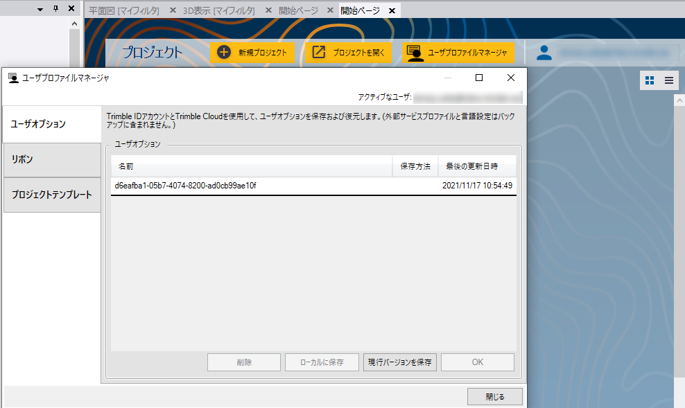The height and width of the screenshot is (408, 685).
Task: Switch to tile view using the grid icon
Action: click(x=650, y=80)
